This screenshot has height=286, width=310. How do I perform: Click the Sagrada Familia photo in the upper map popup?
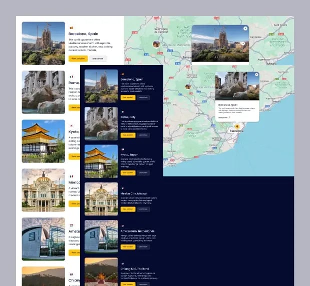(x=220, y=43)
